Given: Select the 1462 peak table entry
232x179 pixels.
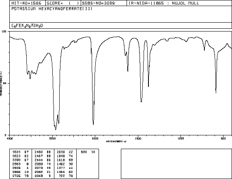Looking at the screenshot, I should pyautogui.click(x=65, y=164).
